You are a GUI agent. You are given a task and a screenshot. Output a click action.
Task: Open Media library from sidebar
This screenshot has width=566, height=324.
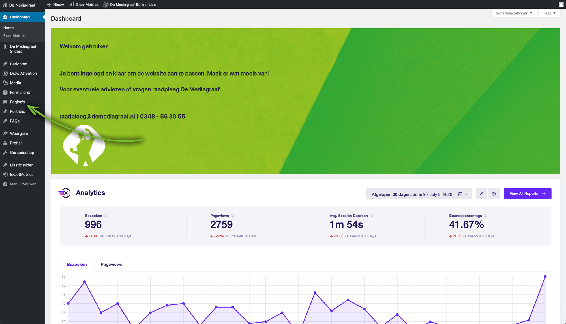click(x=15, y=83)
